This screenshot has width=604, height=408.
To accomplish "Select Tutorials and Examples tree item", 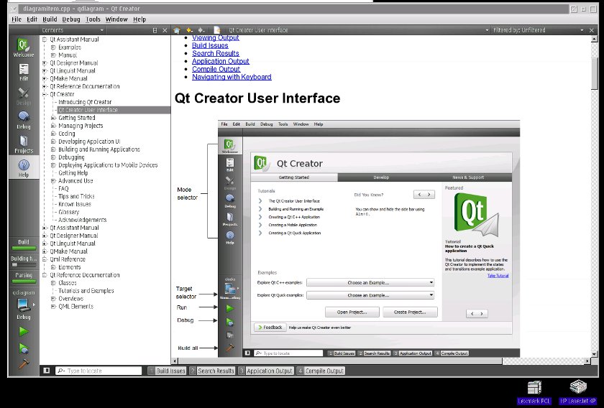I will [x=86, y=291].
